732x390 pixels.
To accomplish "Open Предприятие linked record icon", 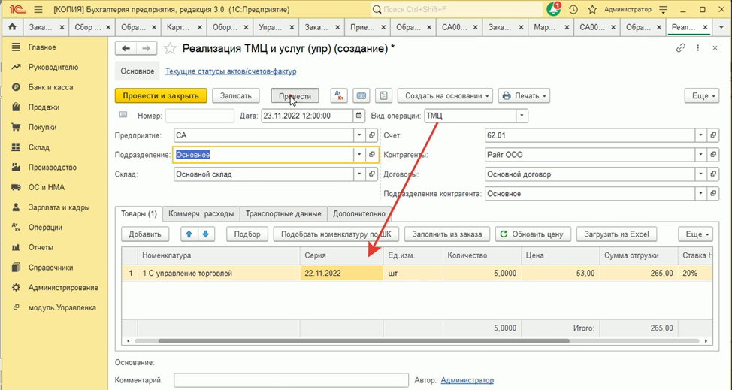I will [x=372, y=135].
